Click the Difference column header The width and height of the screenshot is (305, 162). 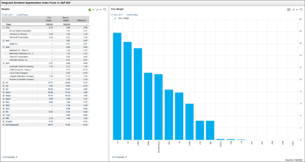(x=80, y=19)
